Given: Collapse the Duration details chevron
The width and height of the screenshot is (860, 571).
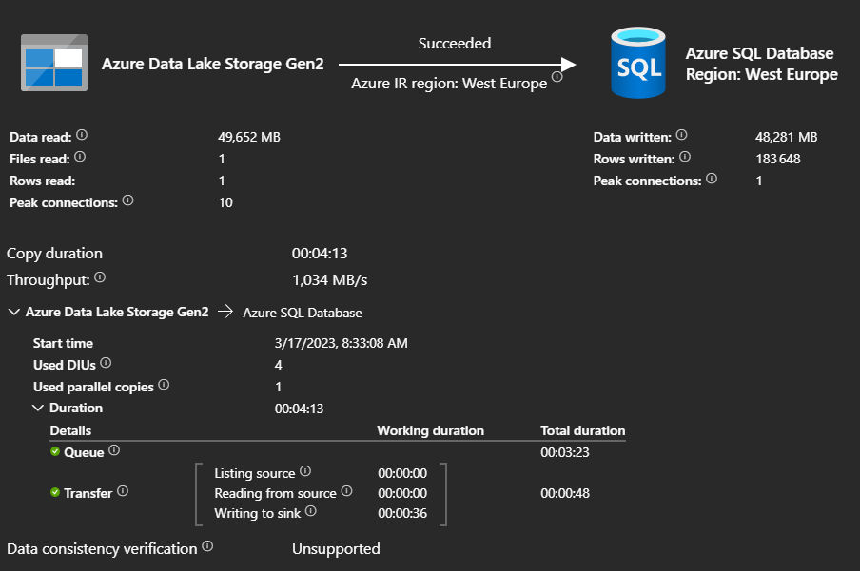Looking at the screenshot, I should tap(38, 408).
